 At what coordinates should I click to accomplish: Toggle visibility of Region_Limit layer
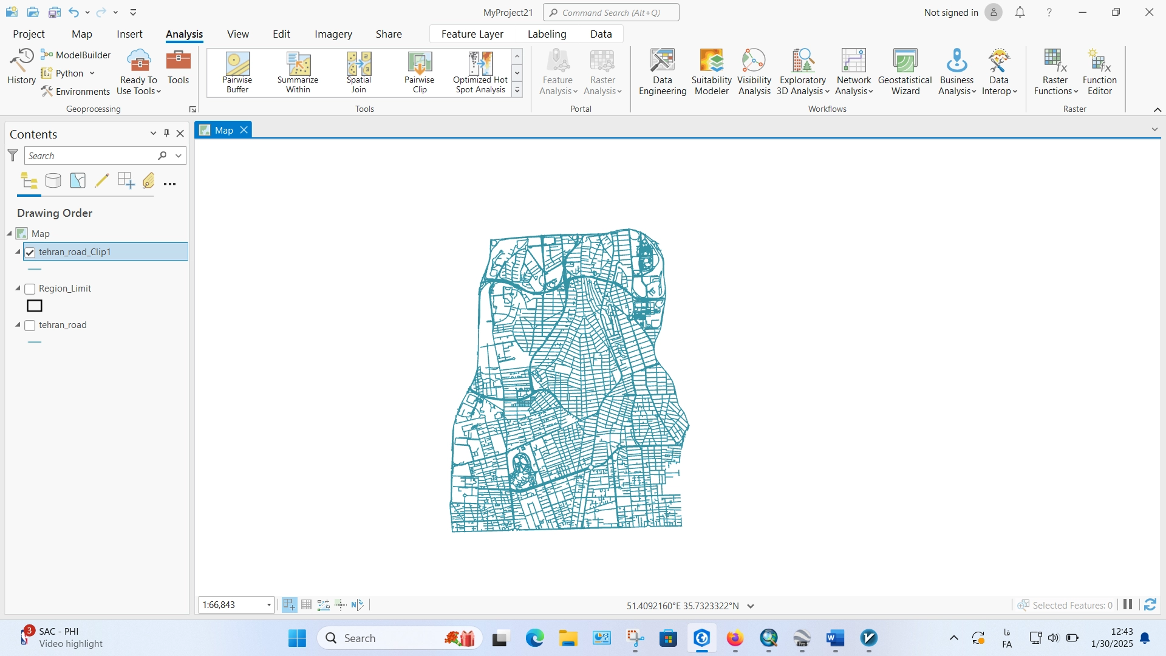(x=30, y=289)
